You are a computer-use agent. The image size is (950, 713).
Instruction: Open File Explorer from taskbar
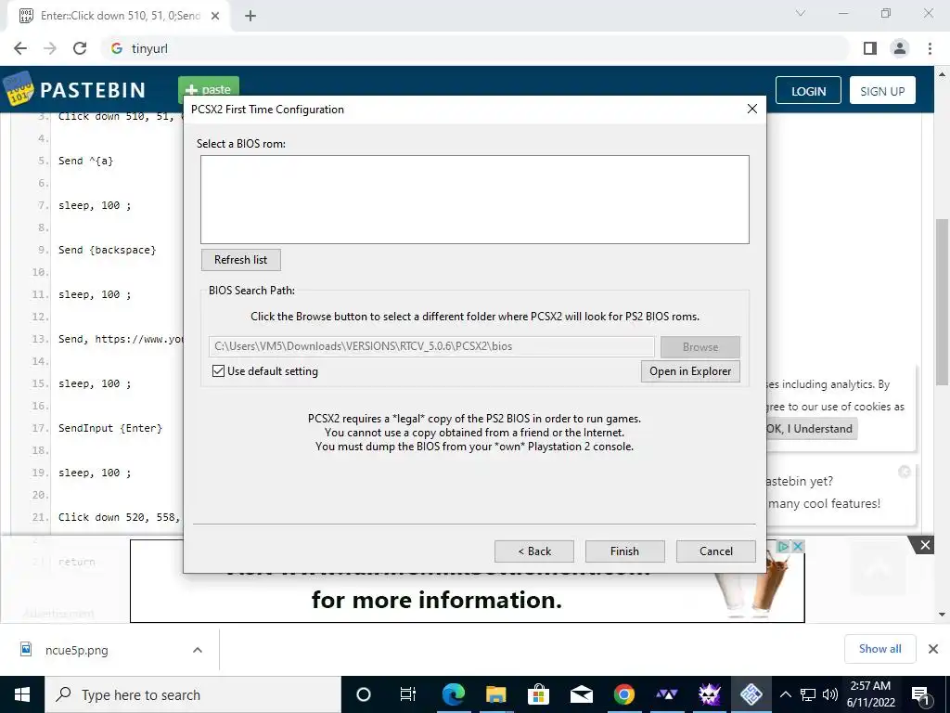coord(495,694)
